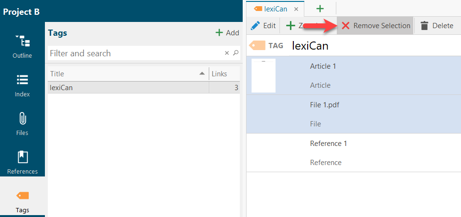Image resolution: width=461 pixels, height=217 pixels.
Task: Open the Index sidebar panel
Action: click(x=22, y=85)
